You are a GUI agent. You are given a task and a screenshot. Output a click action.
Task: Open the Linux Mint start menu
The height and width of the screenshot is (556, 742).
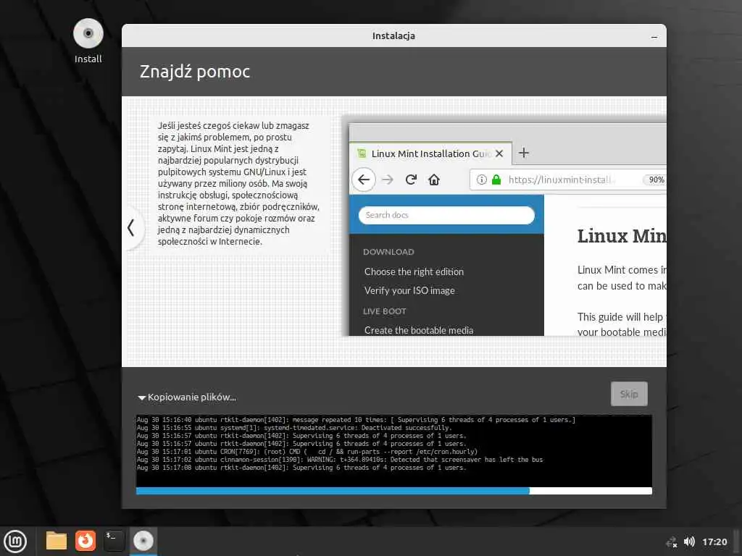point(16,541)
